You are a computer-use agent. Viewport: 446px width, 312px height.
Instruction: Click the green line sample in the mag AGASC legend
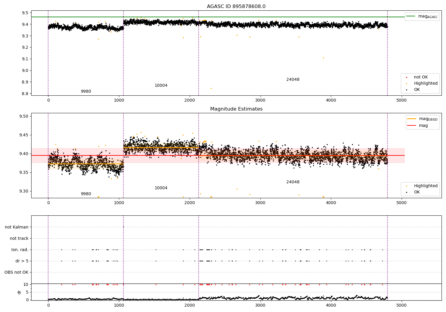(411, 16)
